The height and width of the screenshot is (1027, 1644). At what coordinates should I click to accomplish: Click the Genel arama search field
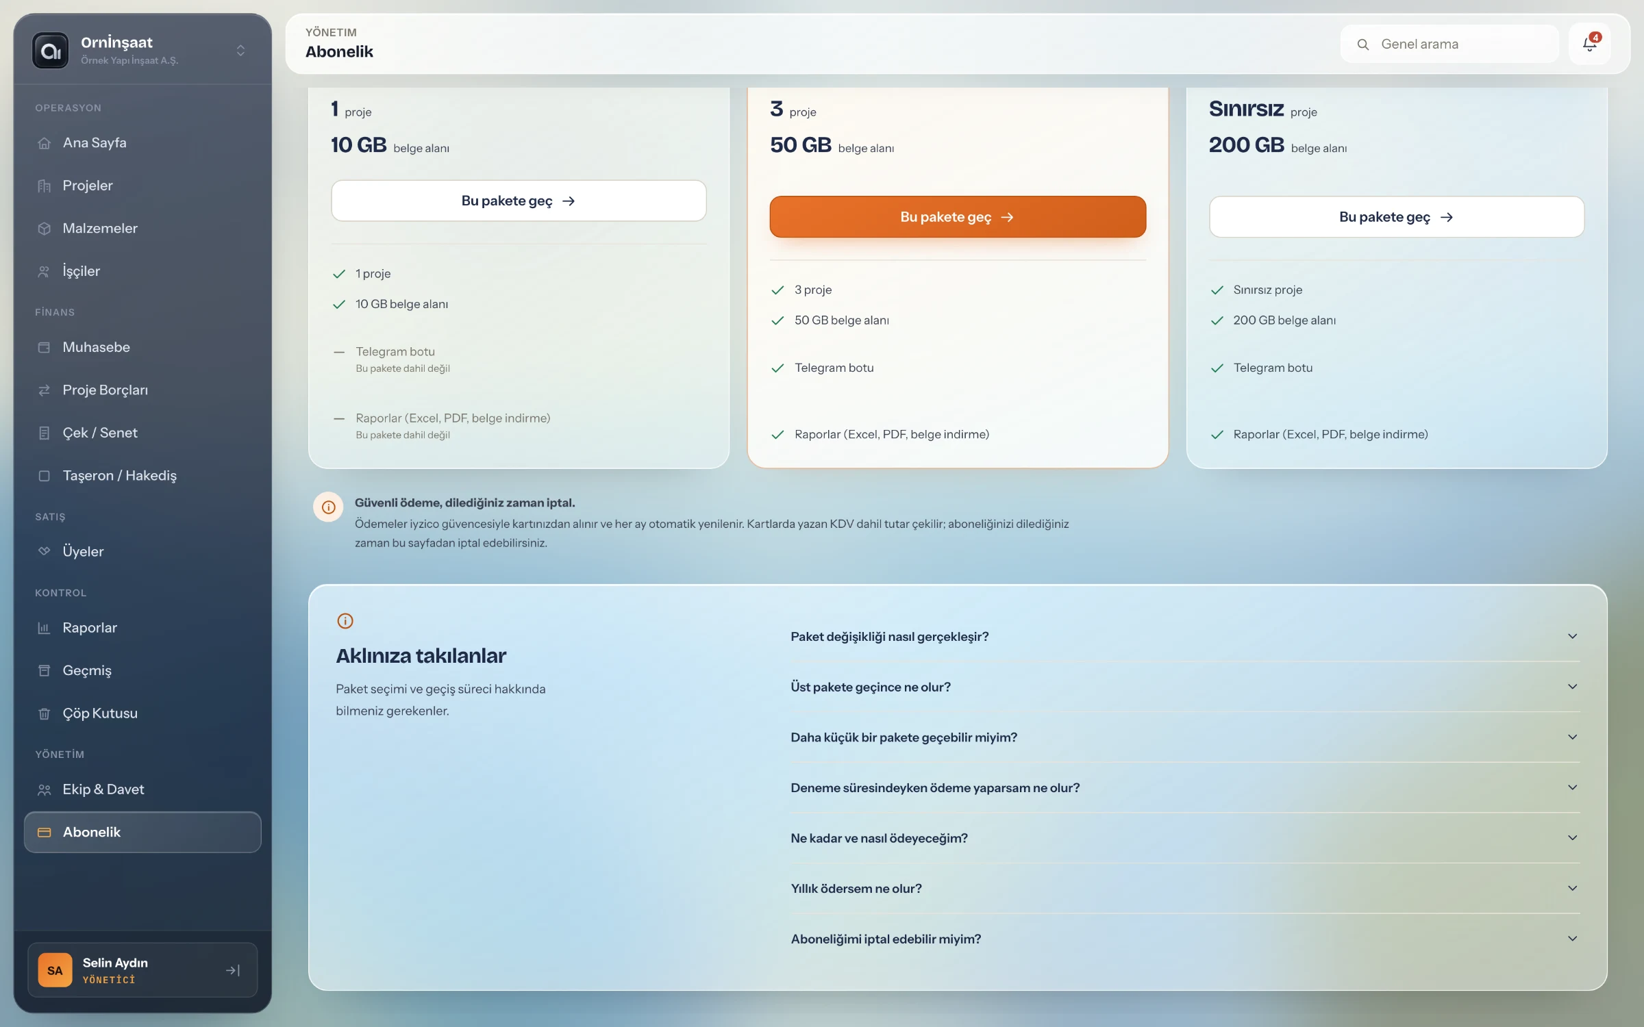pos(1449,45)
